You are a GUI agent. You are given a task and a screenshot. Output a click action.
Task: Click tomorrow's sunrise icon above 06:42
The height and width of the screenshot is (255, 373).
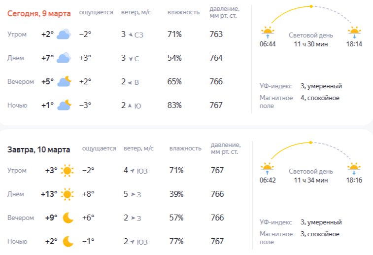click(267, 168)
